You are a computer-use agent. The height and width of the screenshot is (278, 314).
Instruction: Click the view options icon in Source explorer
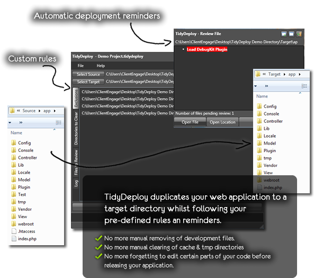58,122
